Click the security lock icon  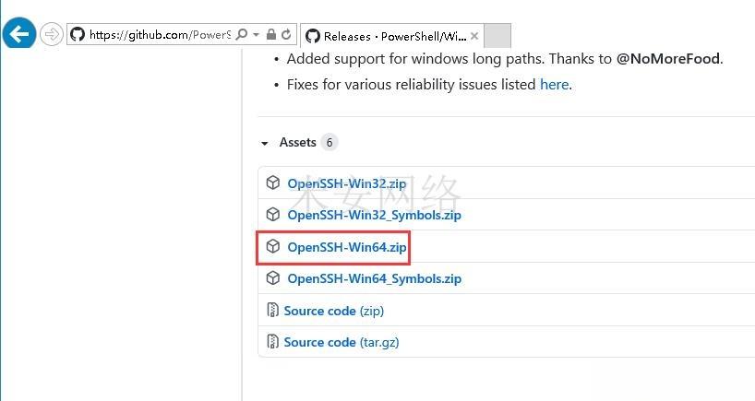pos(271,34)
